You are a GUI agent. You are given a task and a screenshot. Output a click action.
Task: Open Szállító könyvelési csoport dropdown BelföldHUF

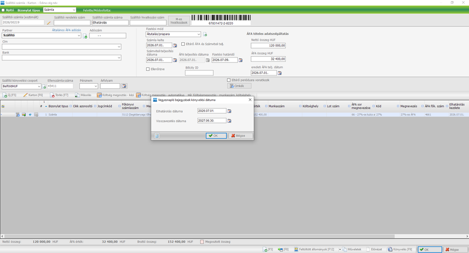coord(39,86)
